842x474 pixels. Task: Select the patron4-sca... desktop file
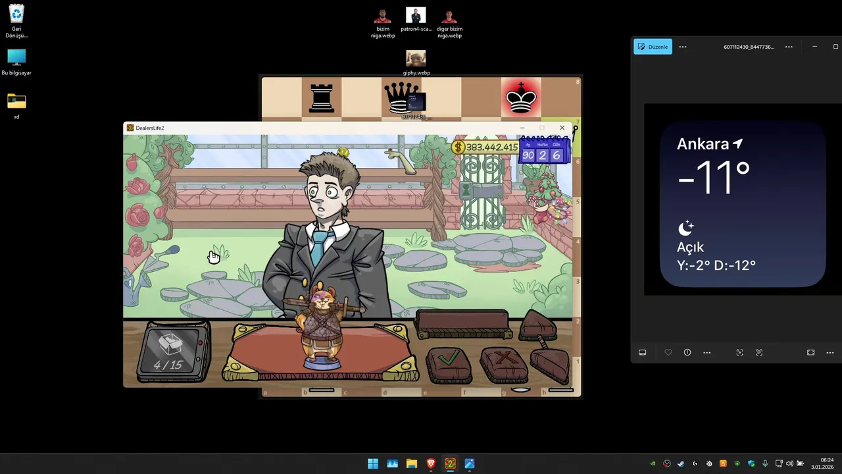tap(416, 20)
